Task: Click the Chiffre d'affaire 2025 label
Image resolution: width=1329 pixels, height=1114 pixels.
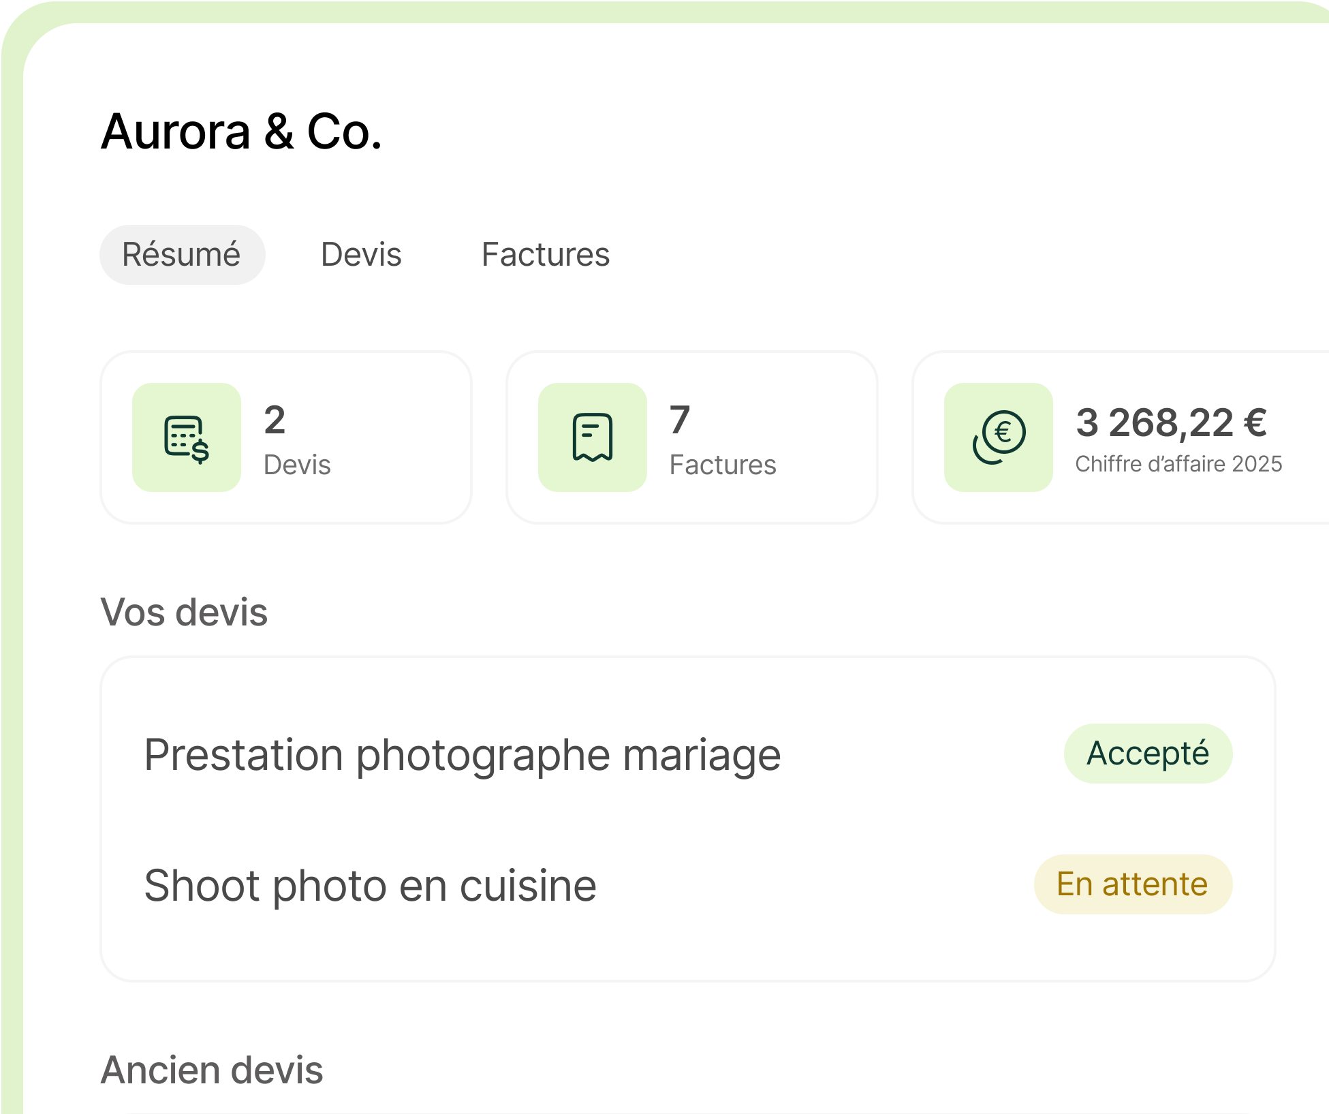Action: (1178, 464)
